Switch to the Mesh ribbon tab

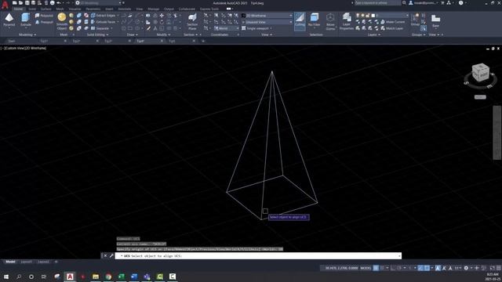tap(60, 9)
